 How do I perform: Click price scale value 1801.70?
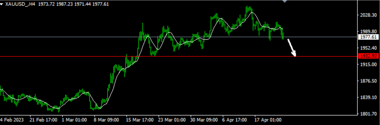[368, 114]
